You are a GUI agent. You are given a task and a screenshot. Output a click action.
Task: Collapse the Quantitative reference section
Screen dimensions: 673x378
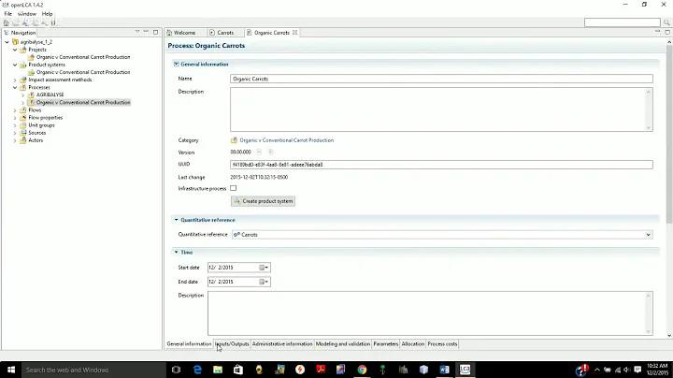(176, 220)
